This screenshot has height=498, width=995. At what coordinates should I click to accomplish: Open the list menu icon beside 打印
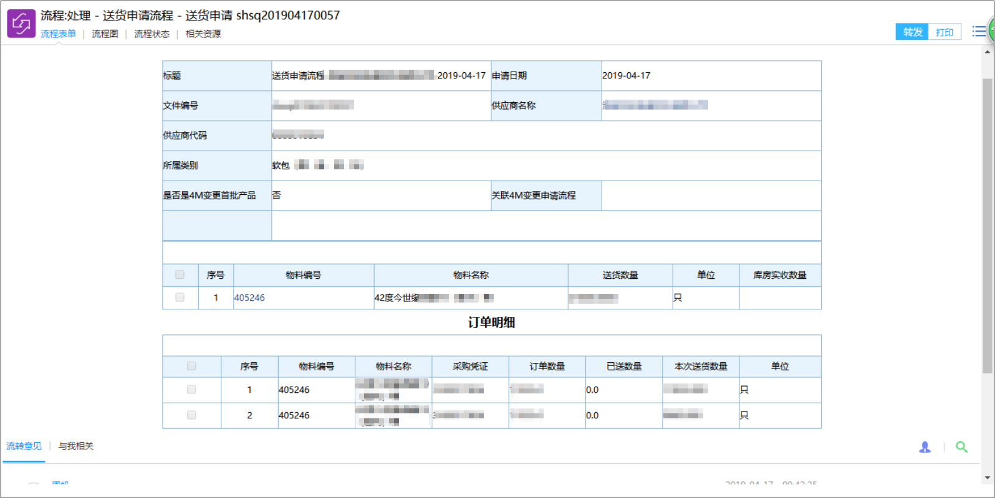979,31
